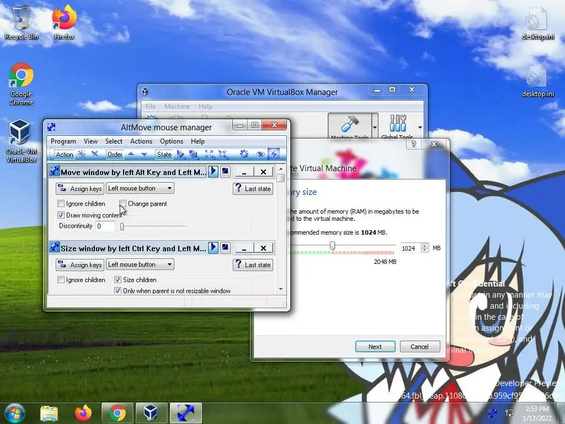Collapse the Size window action with underscore button
This screenshot has height=424, width=565.
[244, 248]
